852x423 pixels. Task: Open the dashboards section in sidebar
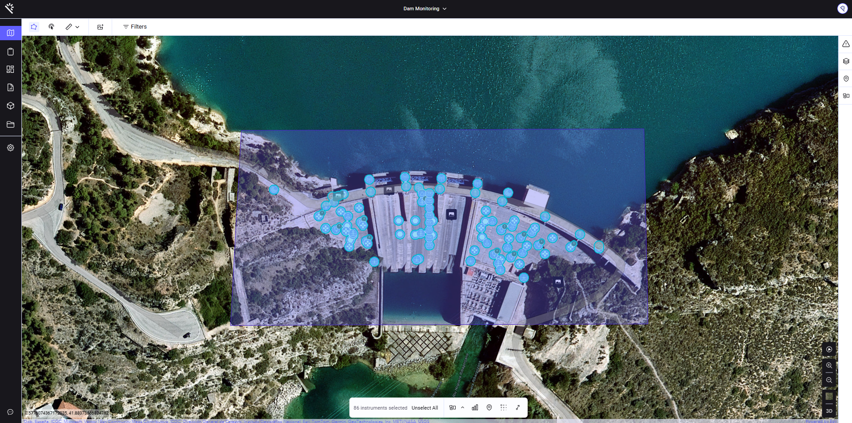pos(11,69)
